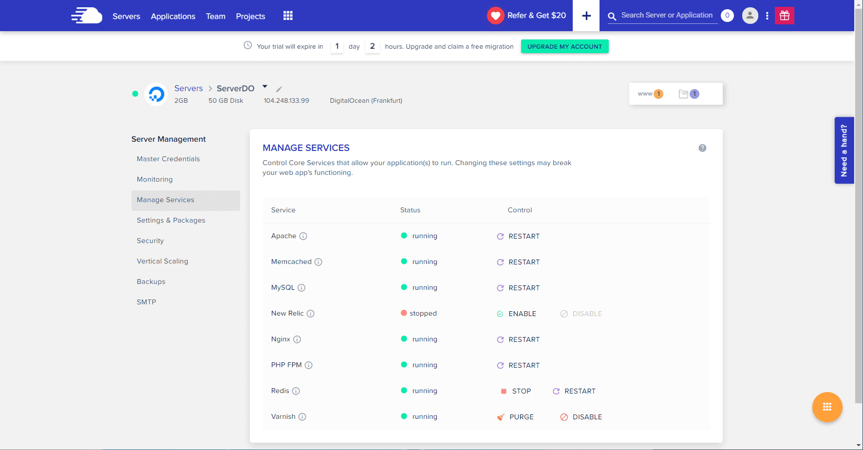The image size is (863, 450).
Task: Click the trial clock icon
Action: [248, 45]
